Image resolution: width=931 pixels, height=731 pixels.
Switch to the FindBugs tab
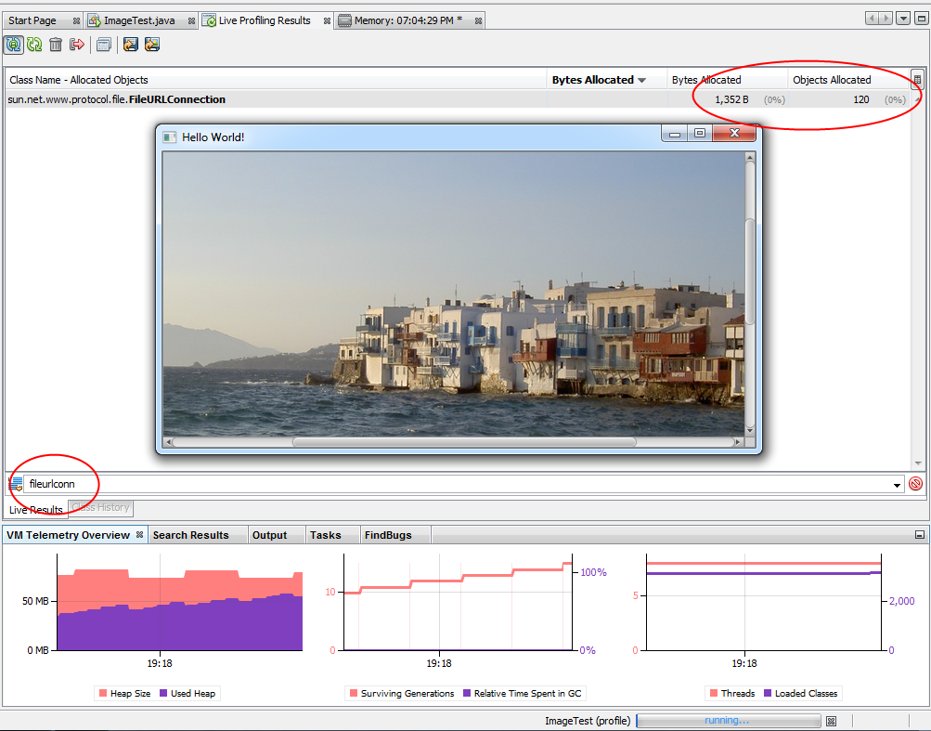pos(387,535)
